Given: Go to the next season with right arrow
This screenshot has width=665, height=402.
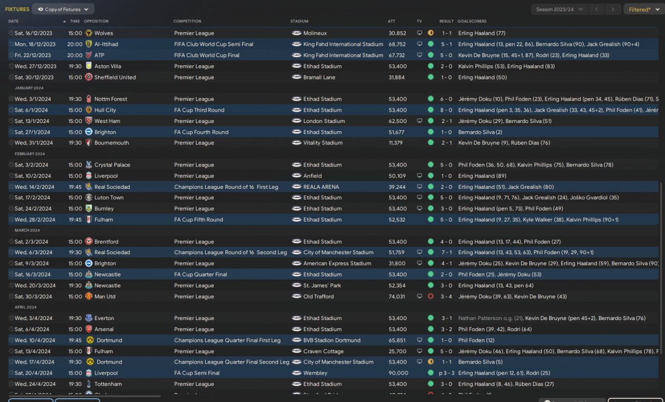Looking at the screenshot, I should tap(613, 9).
